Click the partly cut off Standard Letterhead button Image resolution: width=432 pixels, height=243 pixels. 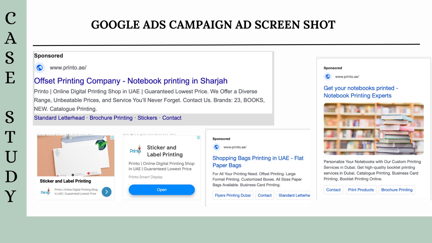click(x=293, y=195)
